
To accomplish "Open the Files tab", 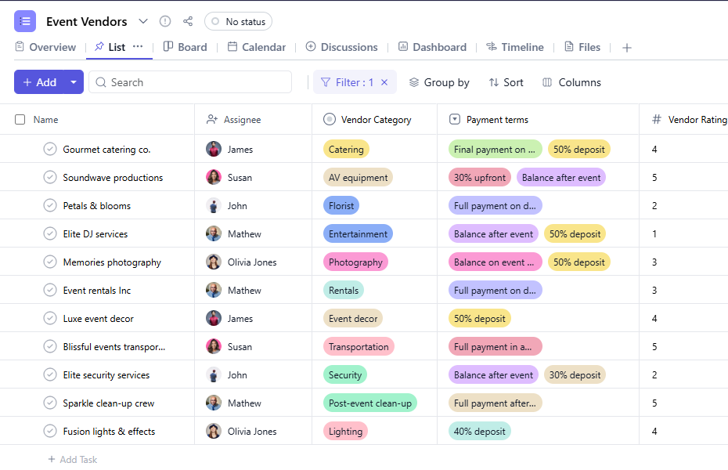I will pyautogui.click(x=582, y=47).
